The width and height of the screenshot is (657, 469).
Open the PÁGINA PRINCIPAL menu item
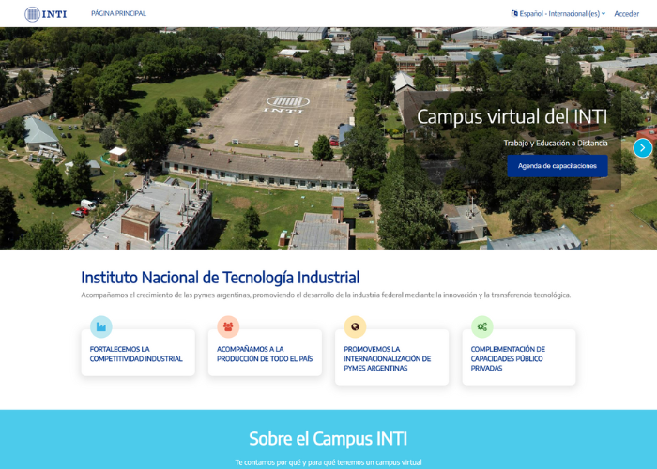[118, 13]
